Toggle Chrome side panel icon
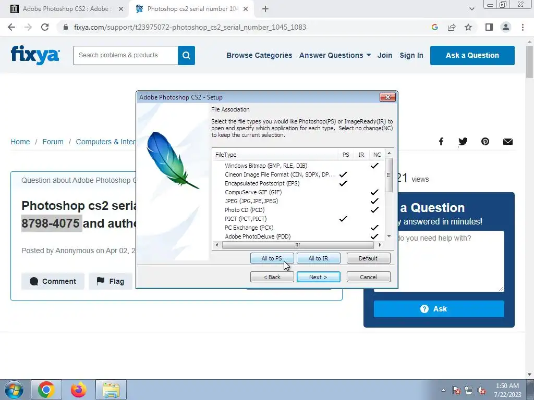Viewport: 534px width, 400px height. (489, 27)
